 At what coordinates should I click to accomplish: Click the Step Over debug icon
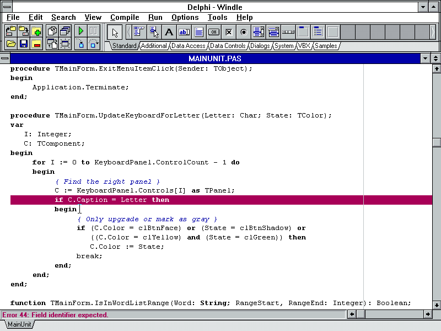tap(93, 44)
